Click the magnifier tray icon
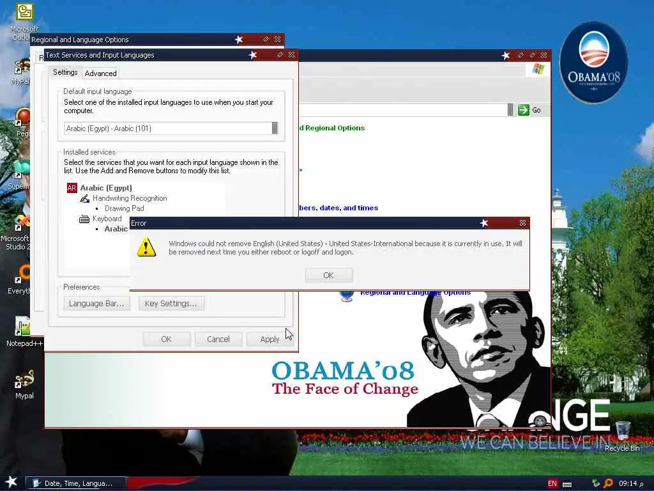The height and width of the screenshot is (491, 654). 609,483
